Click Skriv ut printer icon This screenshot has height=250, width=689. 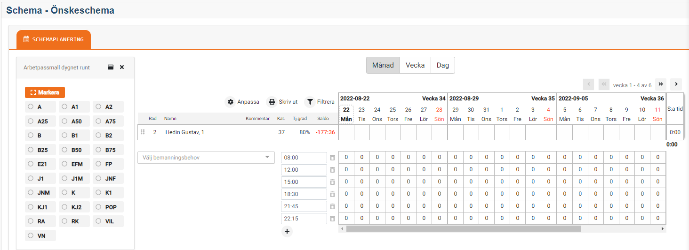coord(272,102)
